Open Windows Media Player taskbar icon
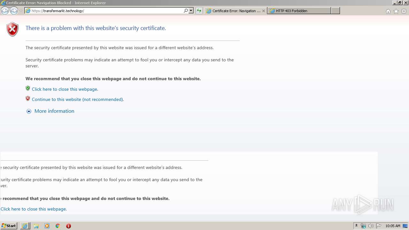This screenshot has width=409, height=230. 47,226
